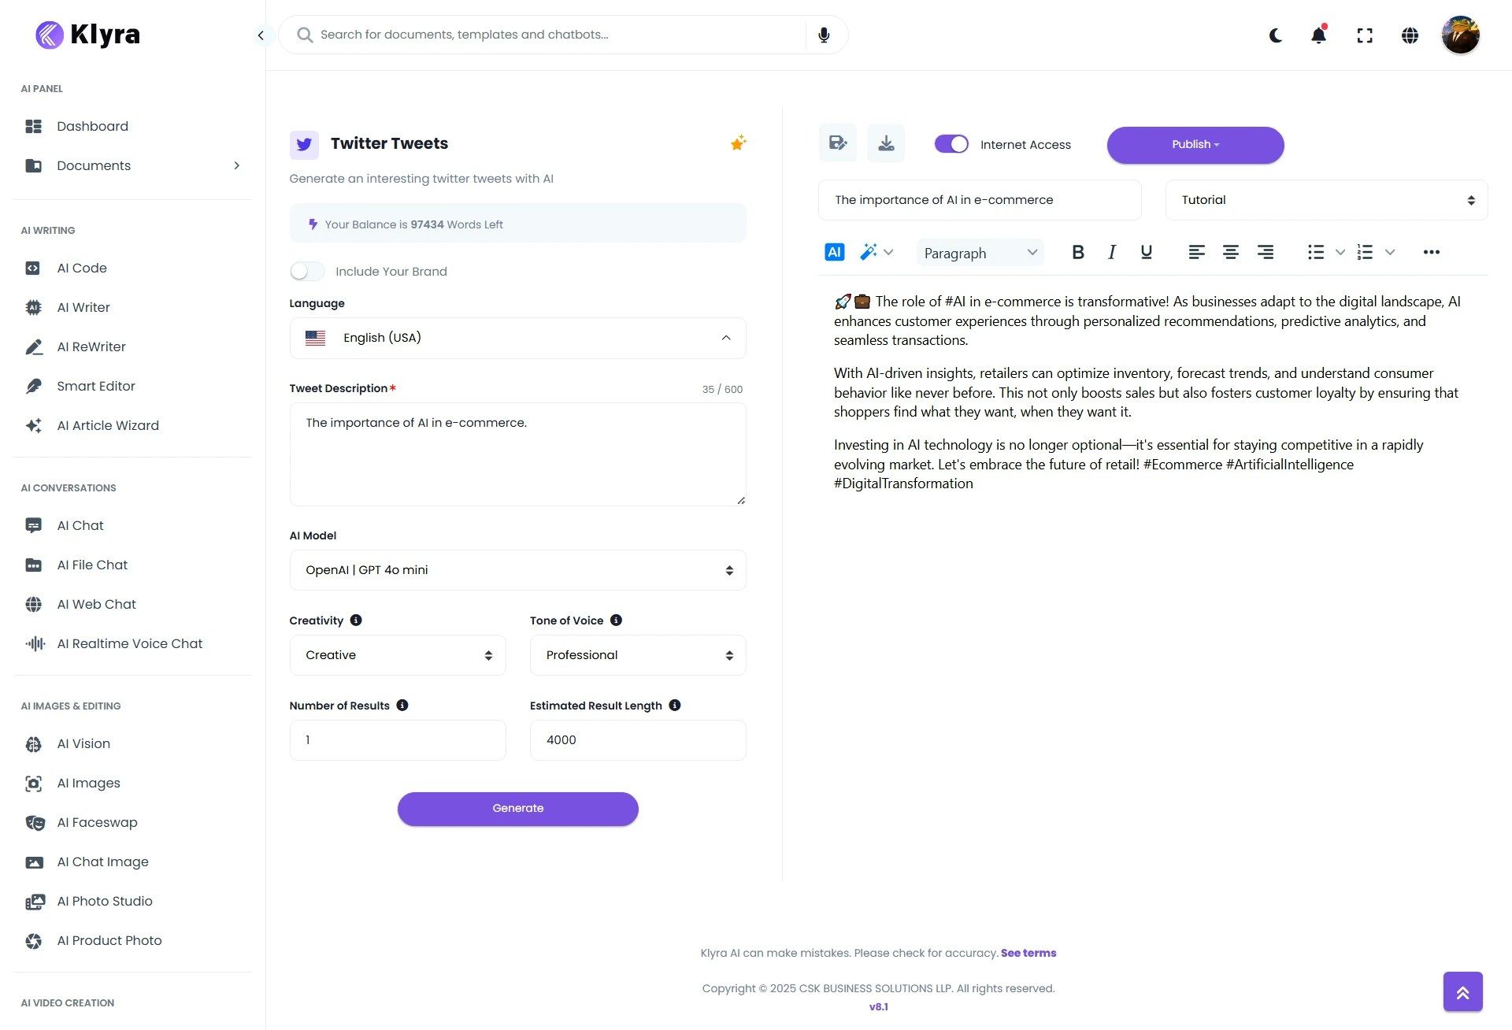
Task: Open the See terms link
Action: (1028, 953)
